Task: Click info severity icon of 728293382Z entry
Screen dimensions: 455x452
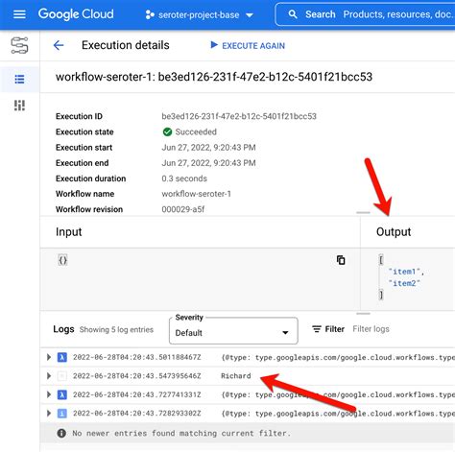Action: [x=62, y=414]
